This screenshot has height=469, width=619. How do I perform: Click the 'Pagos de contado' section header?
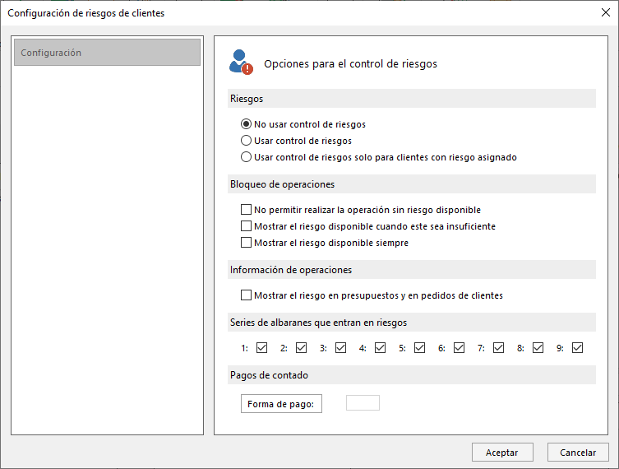click(x=412, y=375)
